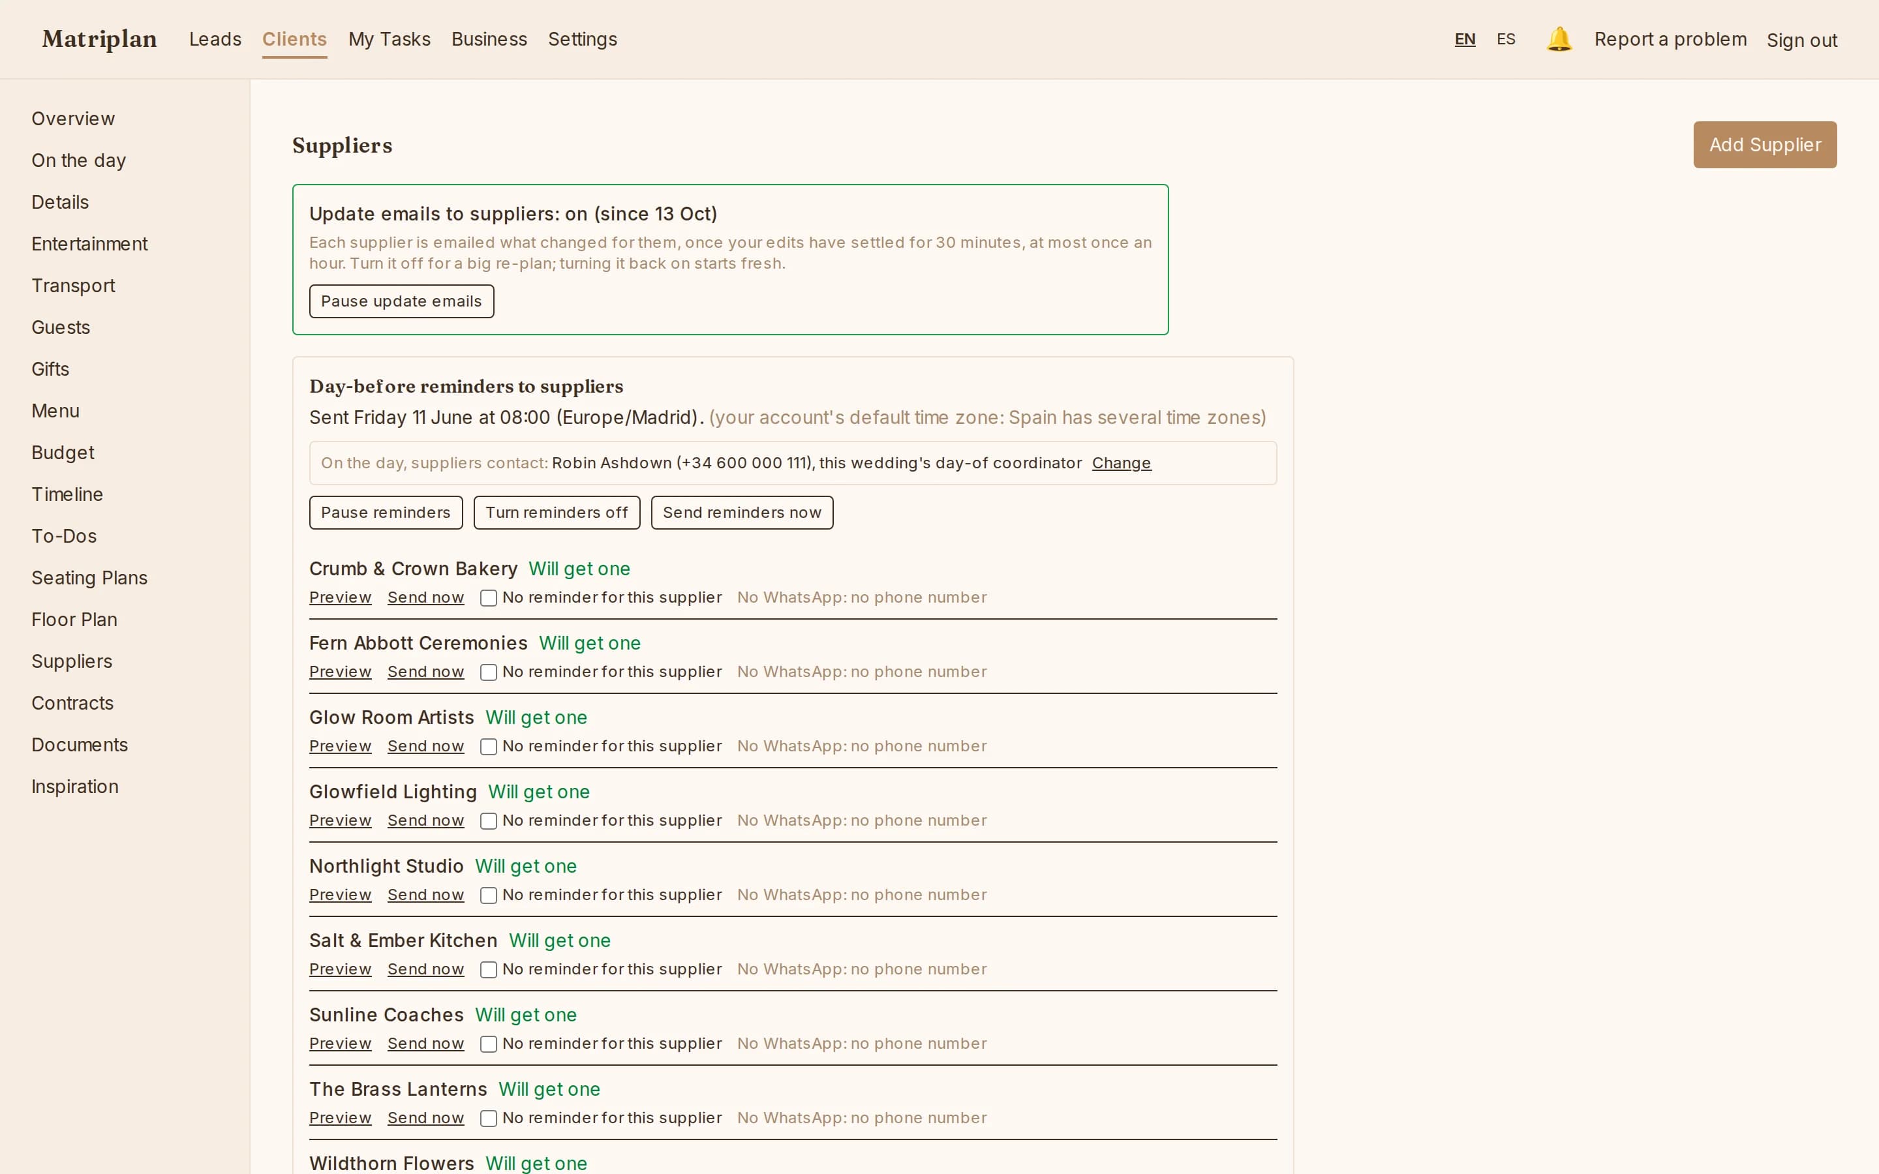Open Contracts in the sidebar

point(72,702)
